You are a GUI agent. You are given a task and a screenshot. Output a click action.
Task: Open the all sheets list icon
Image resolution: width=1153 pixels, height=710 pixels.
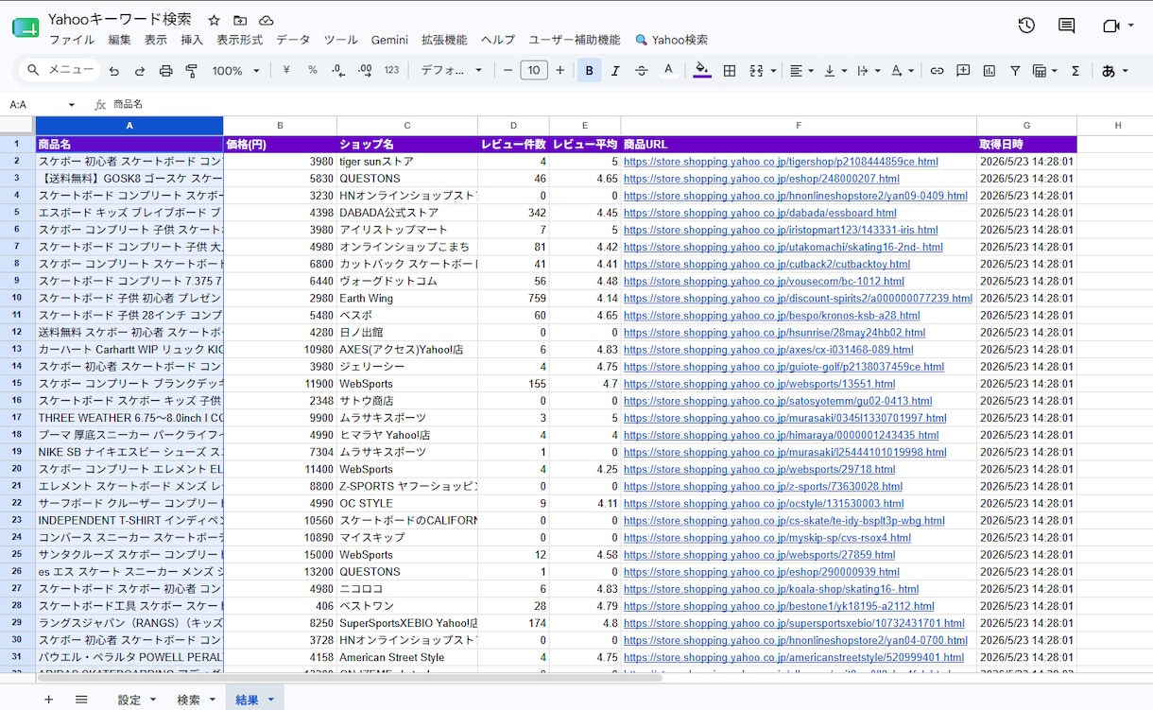coord(81,700)
